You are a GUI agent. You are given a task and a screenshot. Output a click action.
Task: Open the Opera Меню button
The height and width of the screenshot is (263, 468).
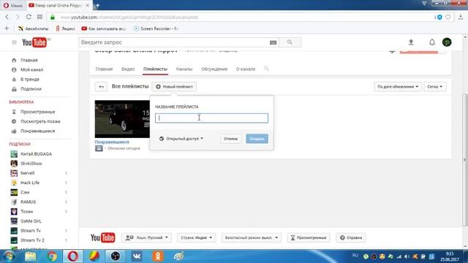pyautogui.click(x=13, y=5)
